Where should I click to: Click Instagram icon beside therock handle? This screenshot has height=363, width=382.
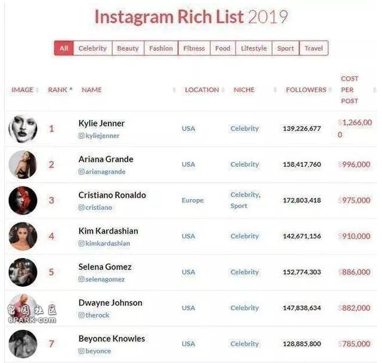pos(81,315)
